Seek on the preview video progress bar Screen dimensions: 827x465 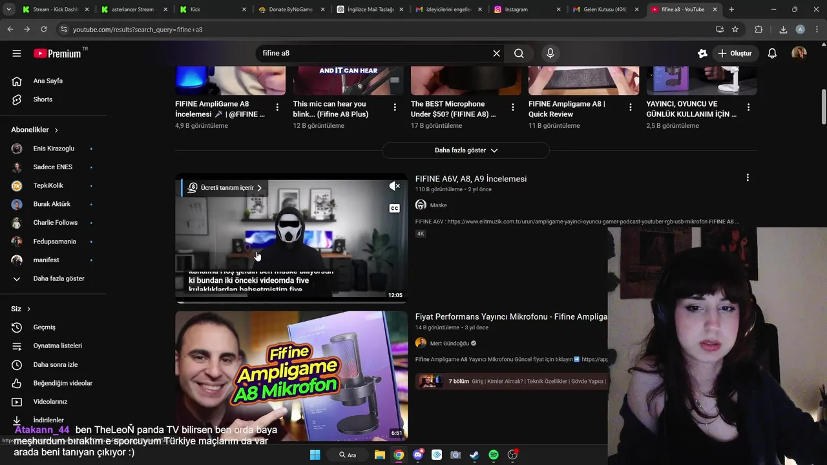[291, 302]
